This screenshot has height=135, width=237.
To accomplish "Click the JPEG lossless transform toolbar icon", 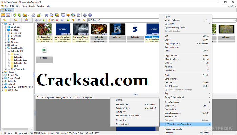I will click(25, 15).
